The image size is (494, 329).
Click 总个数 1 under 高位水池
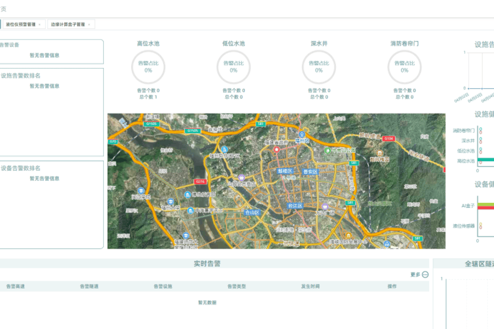click(148, 97)
